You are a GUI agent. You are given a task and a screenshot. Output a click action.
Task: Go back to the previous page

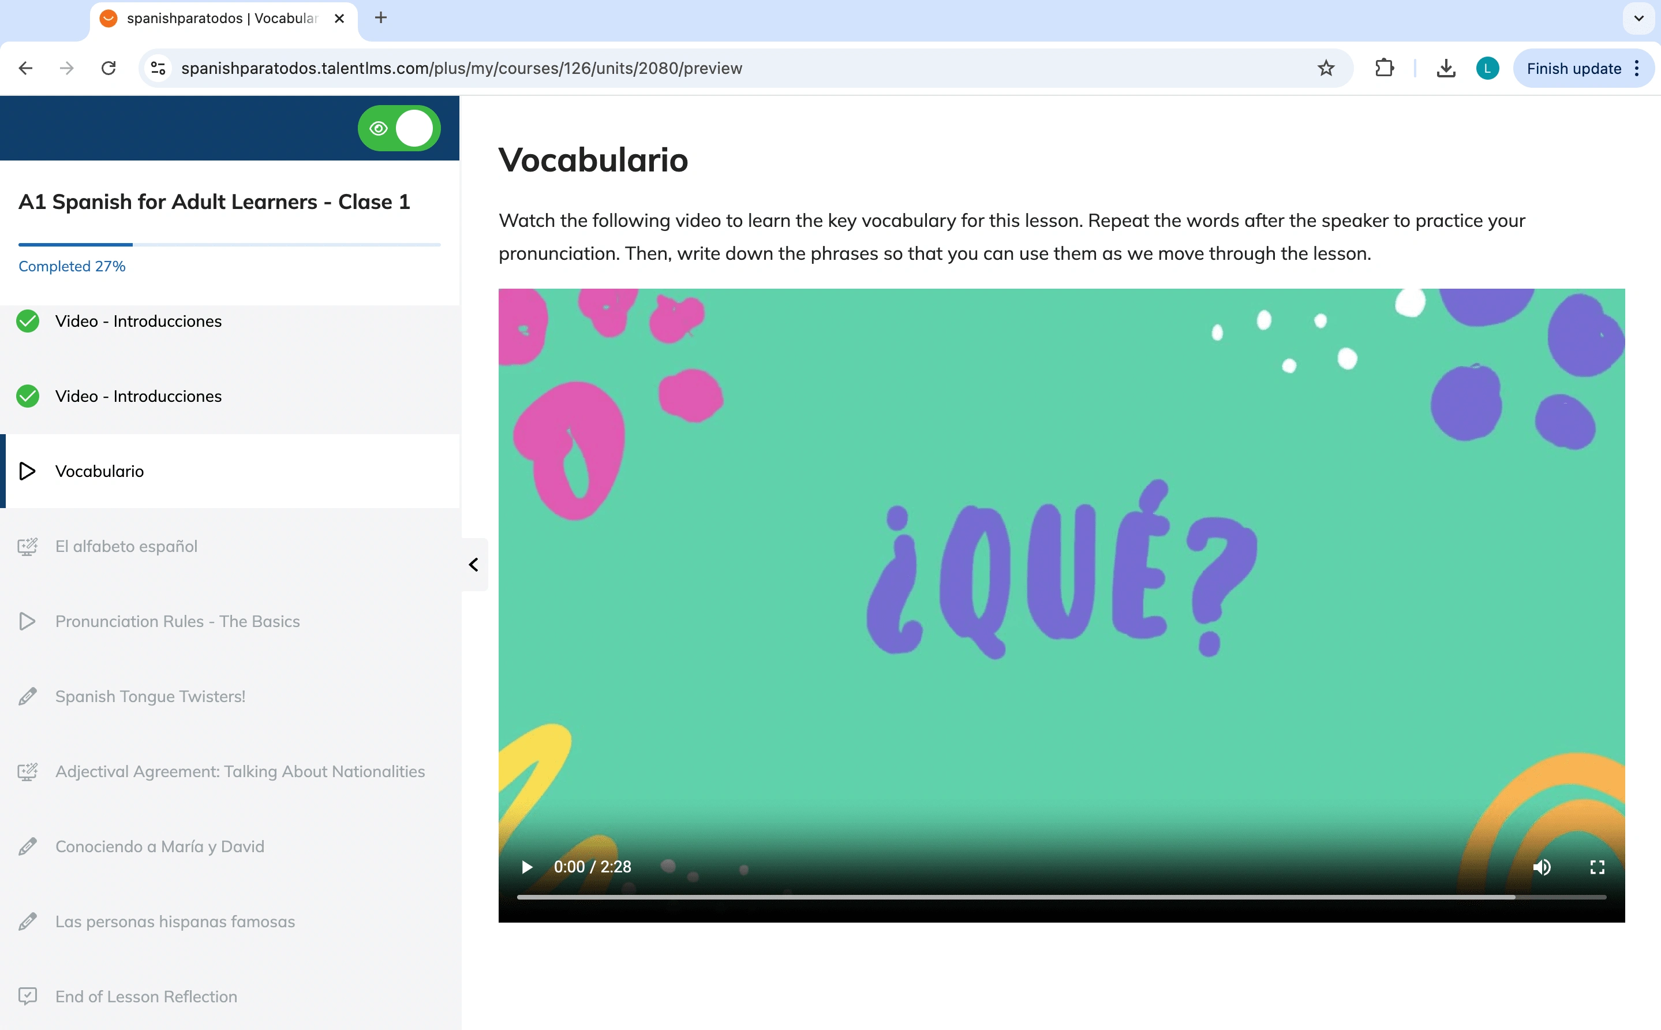coord(26,68)
